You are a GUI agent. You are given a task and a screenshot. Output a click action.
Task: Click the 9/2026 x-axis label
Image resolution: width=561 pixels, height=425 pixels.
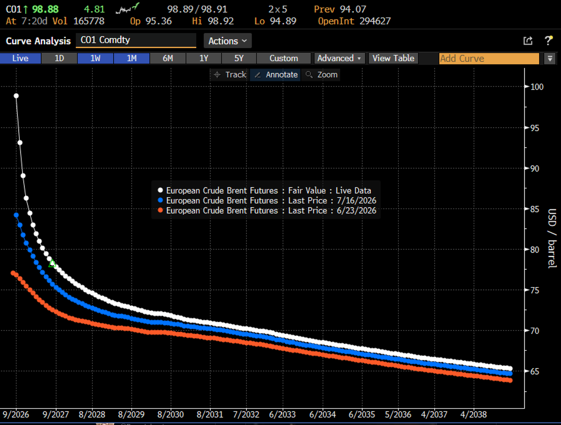point(16,414)
